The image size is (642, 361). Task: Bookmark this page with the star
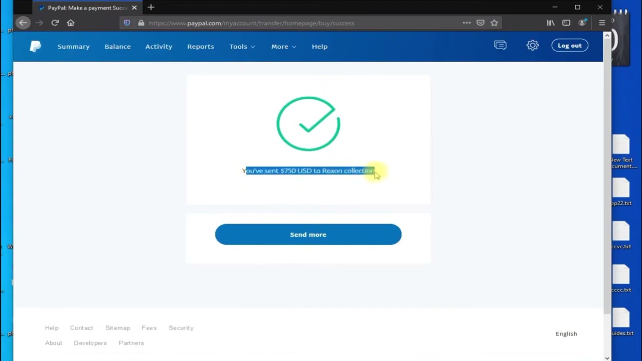[x=494, y=23]
